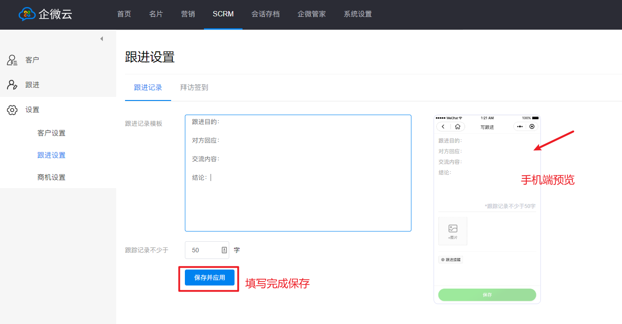
Task: Click the 设置 gear icon in sidebar
Action: (x=12, y=110)
